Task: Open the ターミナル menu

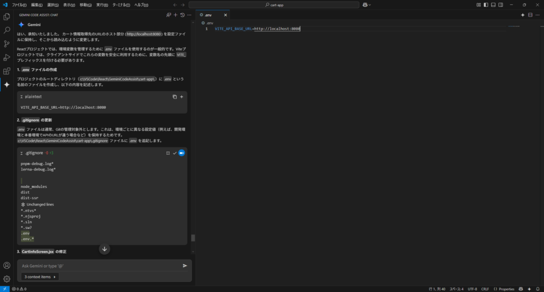Action: 121,5
